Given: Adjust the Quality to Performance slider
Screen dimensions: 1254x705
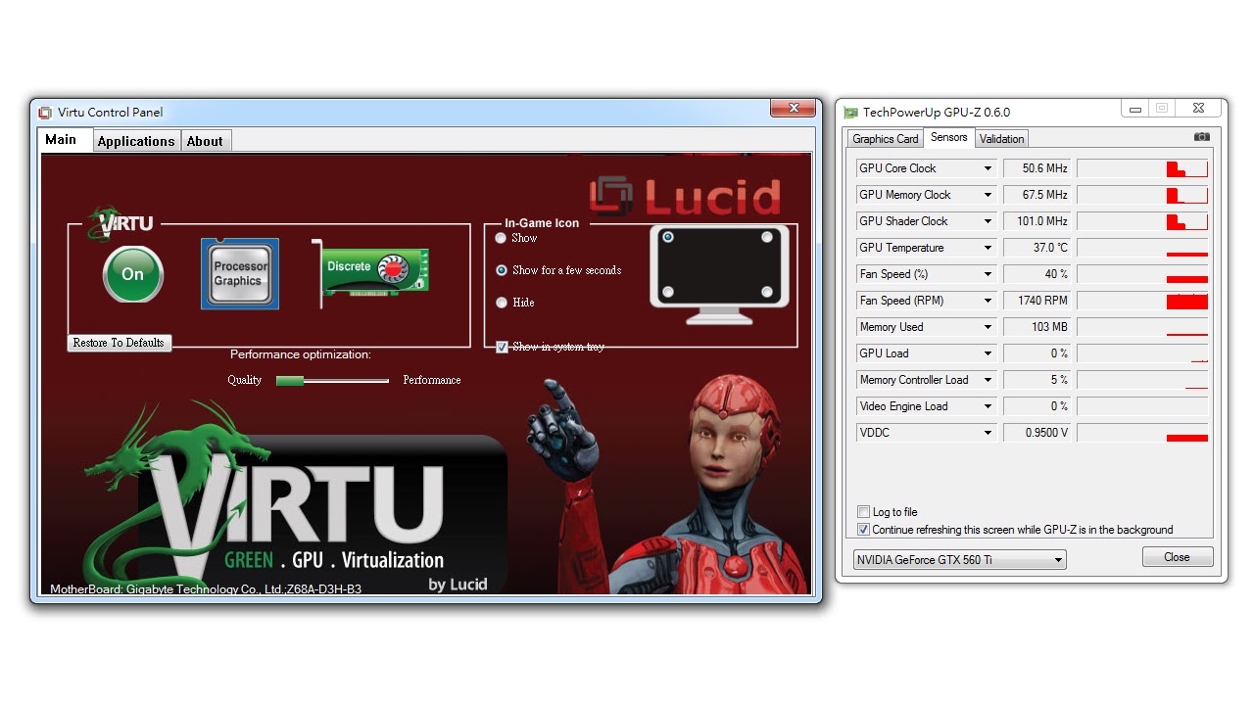Looking at the screenshot, I should pos(332,380).
